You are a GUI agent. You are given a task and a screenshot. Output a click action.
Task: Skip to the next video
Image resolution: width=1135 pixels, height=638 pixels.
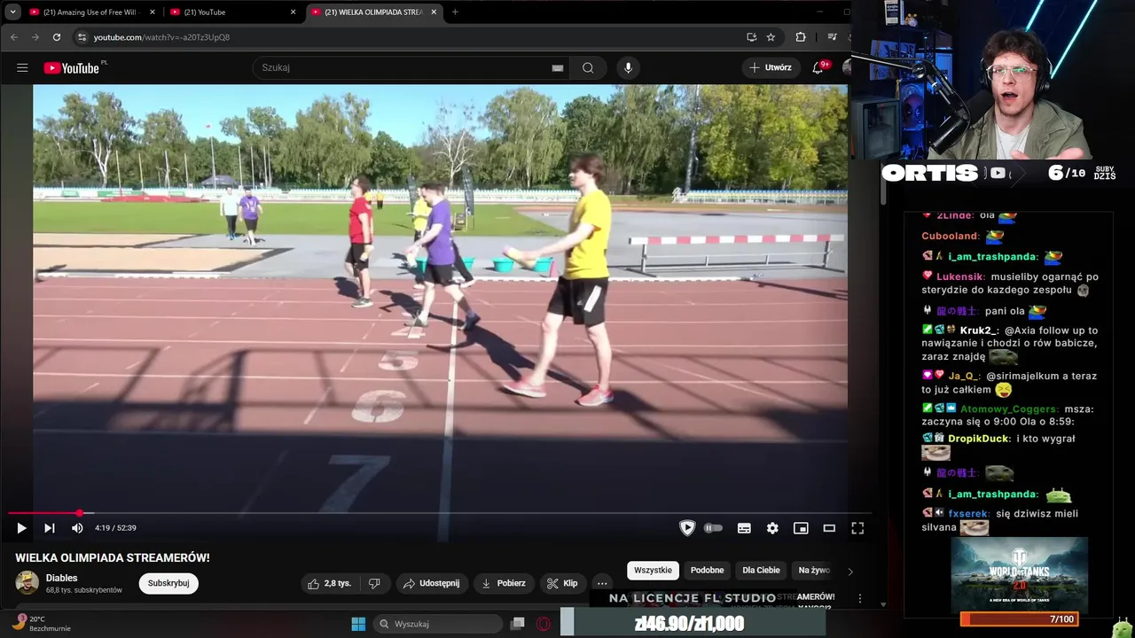[50, 528]
